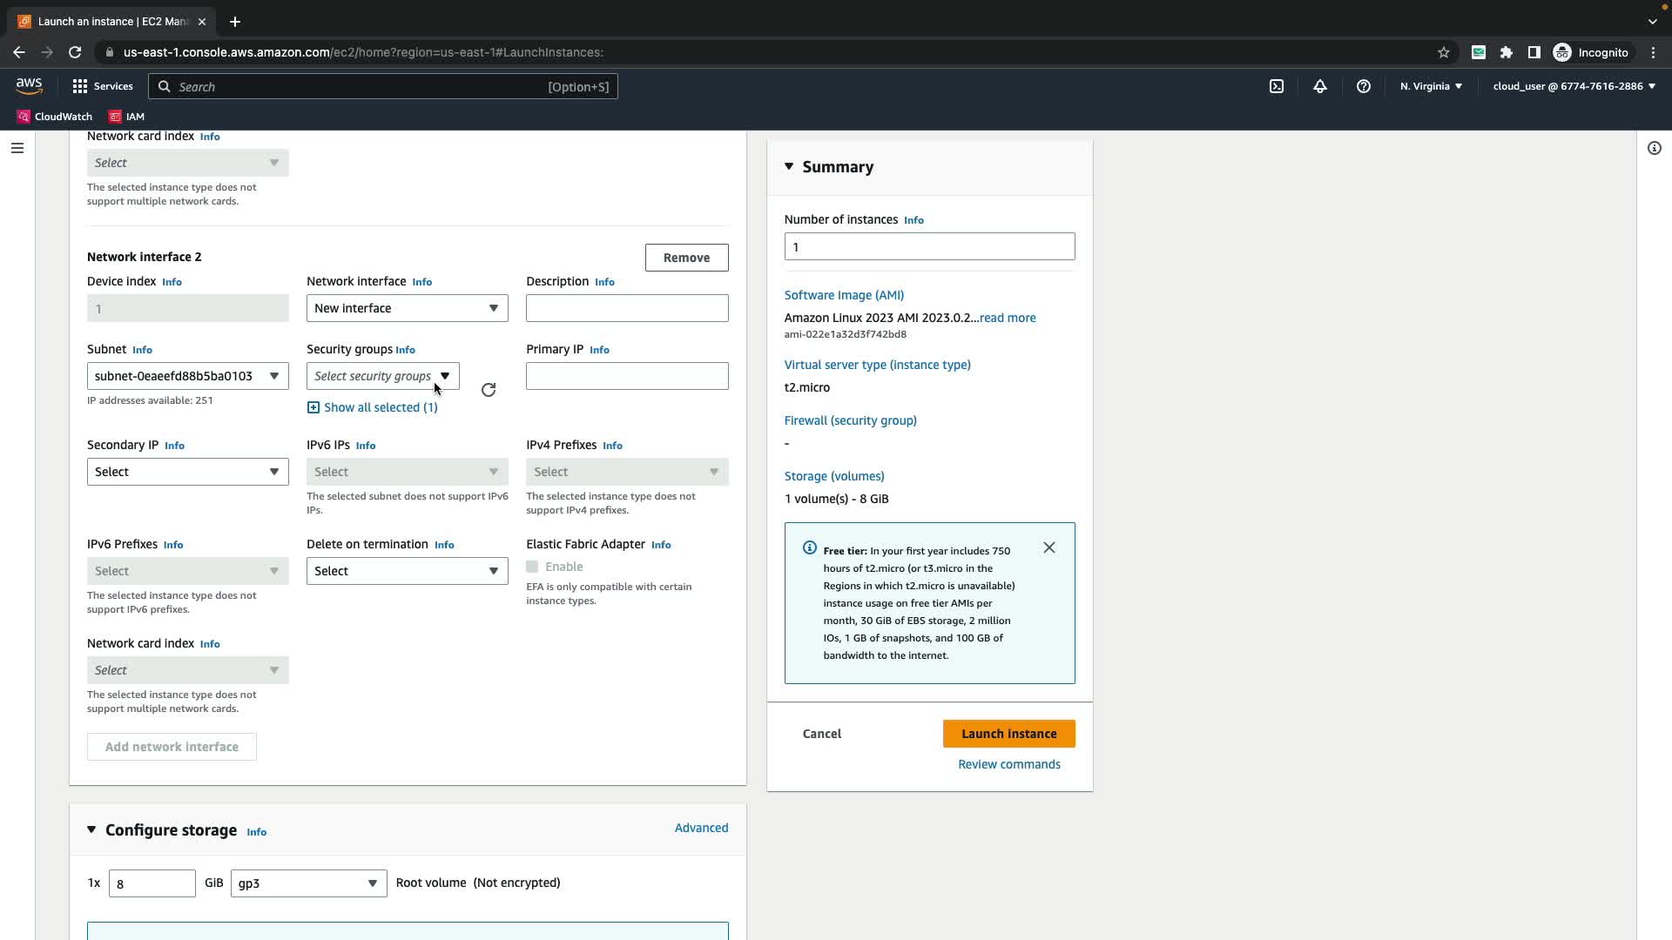The height and width of the screenshot is (940, 1672).
Task: Open the gp3 volume type dropdown
Action: click(308, 883)
